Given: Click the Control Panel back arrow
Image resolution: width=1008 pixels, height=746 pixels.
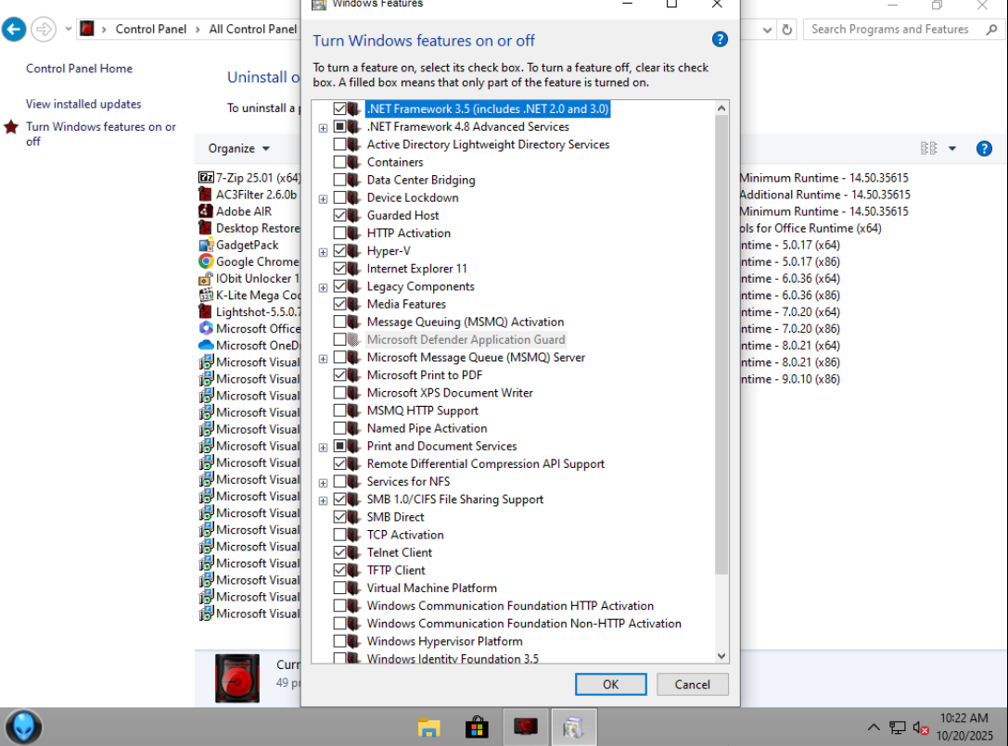Looking at the screenshot, I should (x=14, y=29).
